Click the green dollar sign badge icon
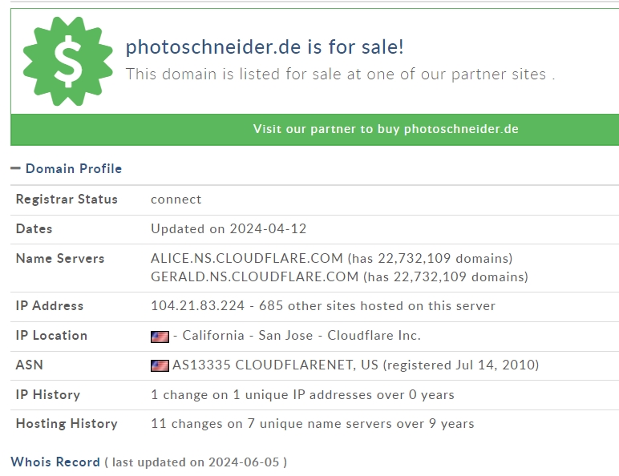The width and height of the screenshot is (619, 476). pos(68,62)
